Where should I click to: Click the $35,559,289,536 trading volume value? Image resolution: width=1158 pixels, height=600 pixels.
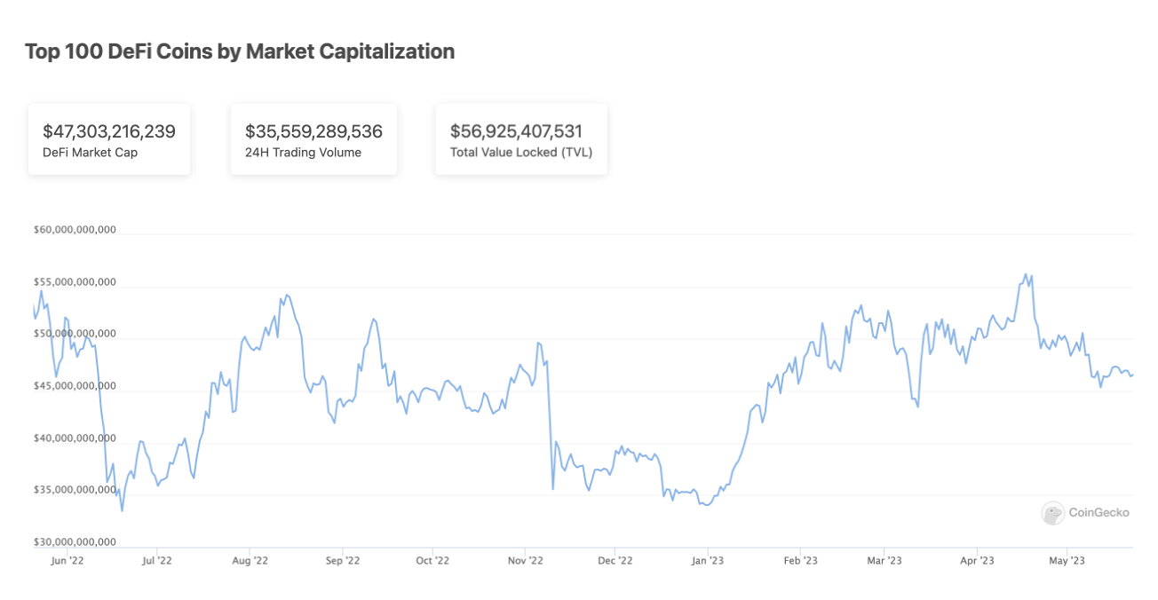click(x=313, y=131)
